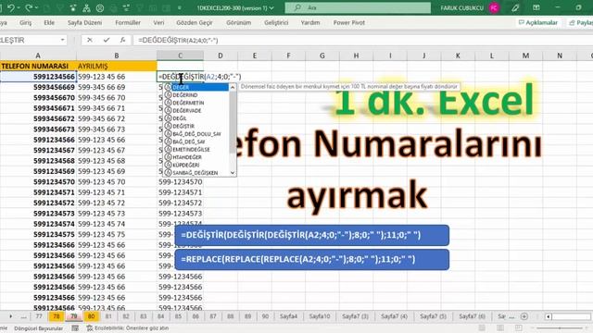593x333 pixels.
Task: Open the Formüller ribbon tab
Action: 128,22
